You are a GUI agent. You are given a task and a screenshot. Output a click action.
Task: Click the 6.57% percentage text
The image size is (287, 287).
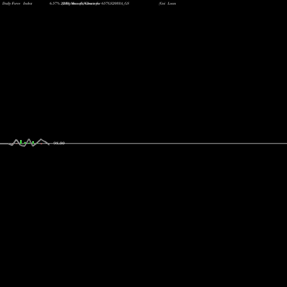55,3
